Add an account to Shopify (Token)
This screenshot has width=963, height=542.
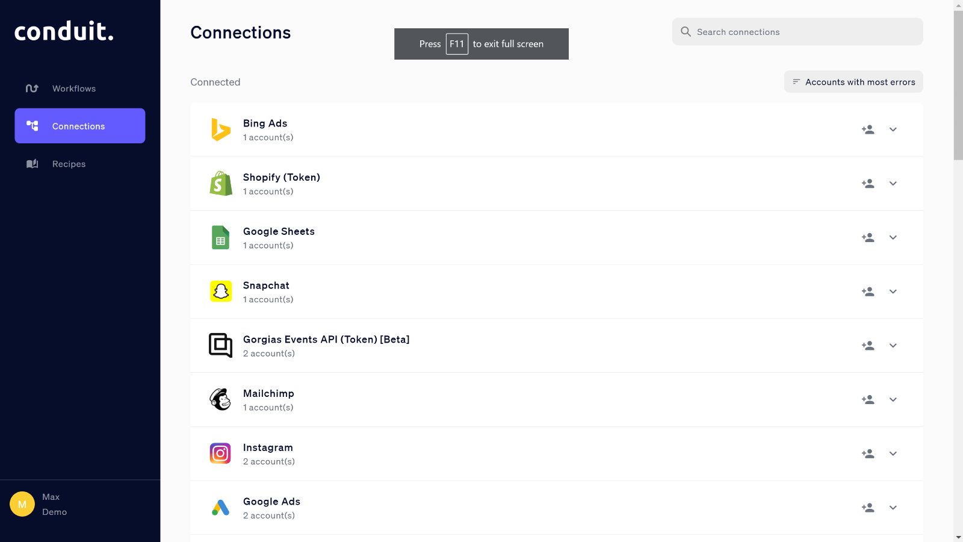click(x=867, y=184)
